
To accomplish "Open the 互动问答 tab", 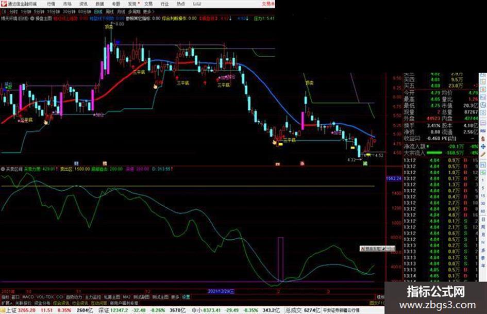I will click(x=99, y=303).
